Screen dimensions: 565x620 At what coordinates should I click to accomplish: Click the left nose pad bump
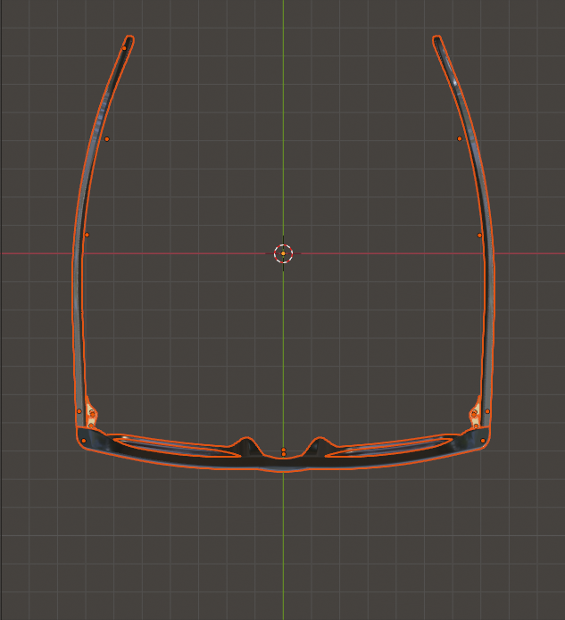click(245, 443)
